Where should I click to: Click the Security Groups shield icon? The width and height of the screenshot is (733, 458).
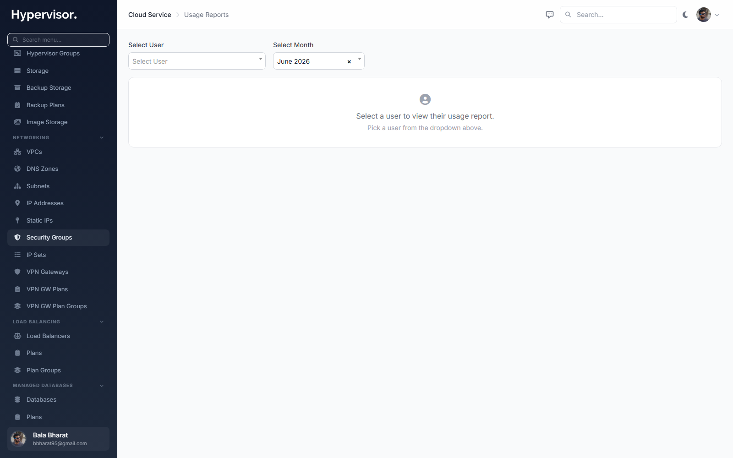17,238
